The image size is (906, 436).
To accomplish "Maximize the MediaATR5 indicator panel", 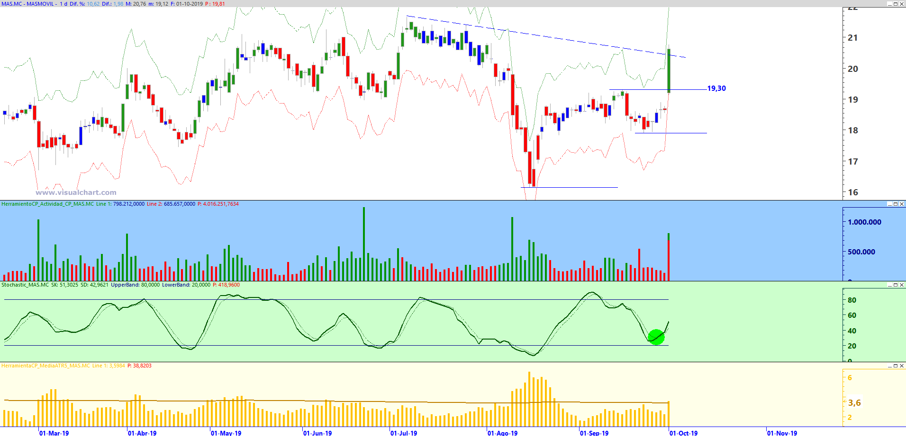I will (x=896, y=366).
